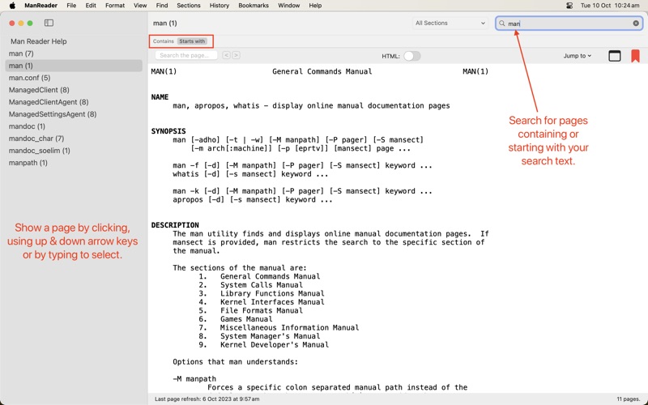Open the All Sections dropdown

(450, 23)
